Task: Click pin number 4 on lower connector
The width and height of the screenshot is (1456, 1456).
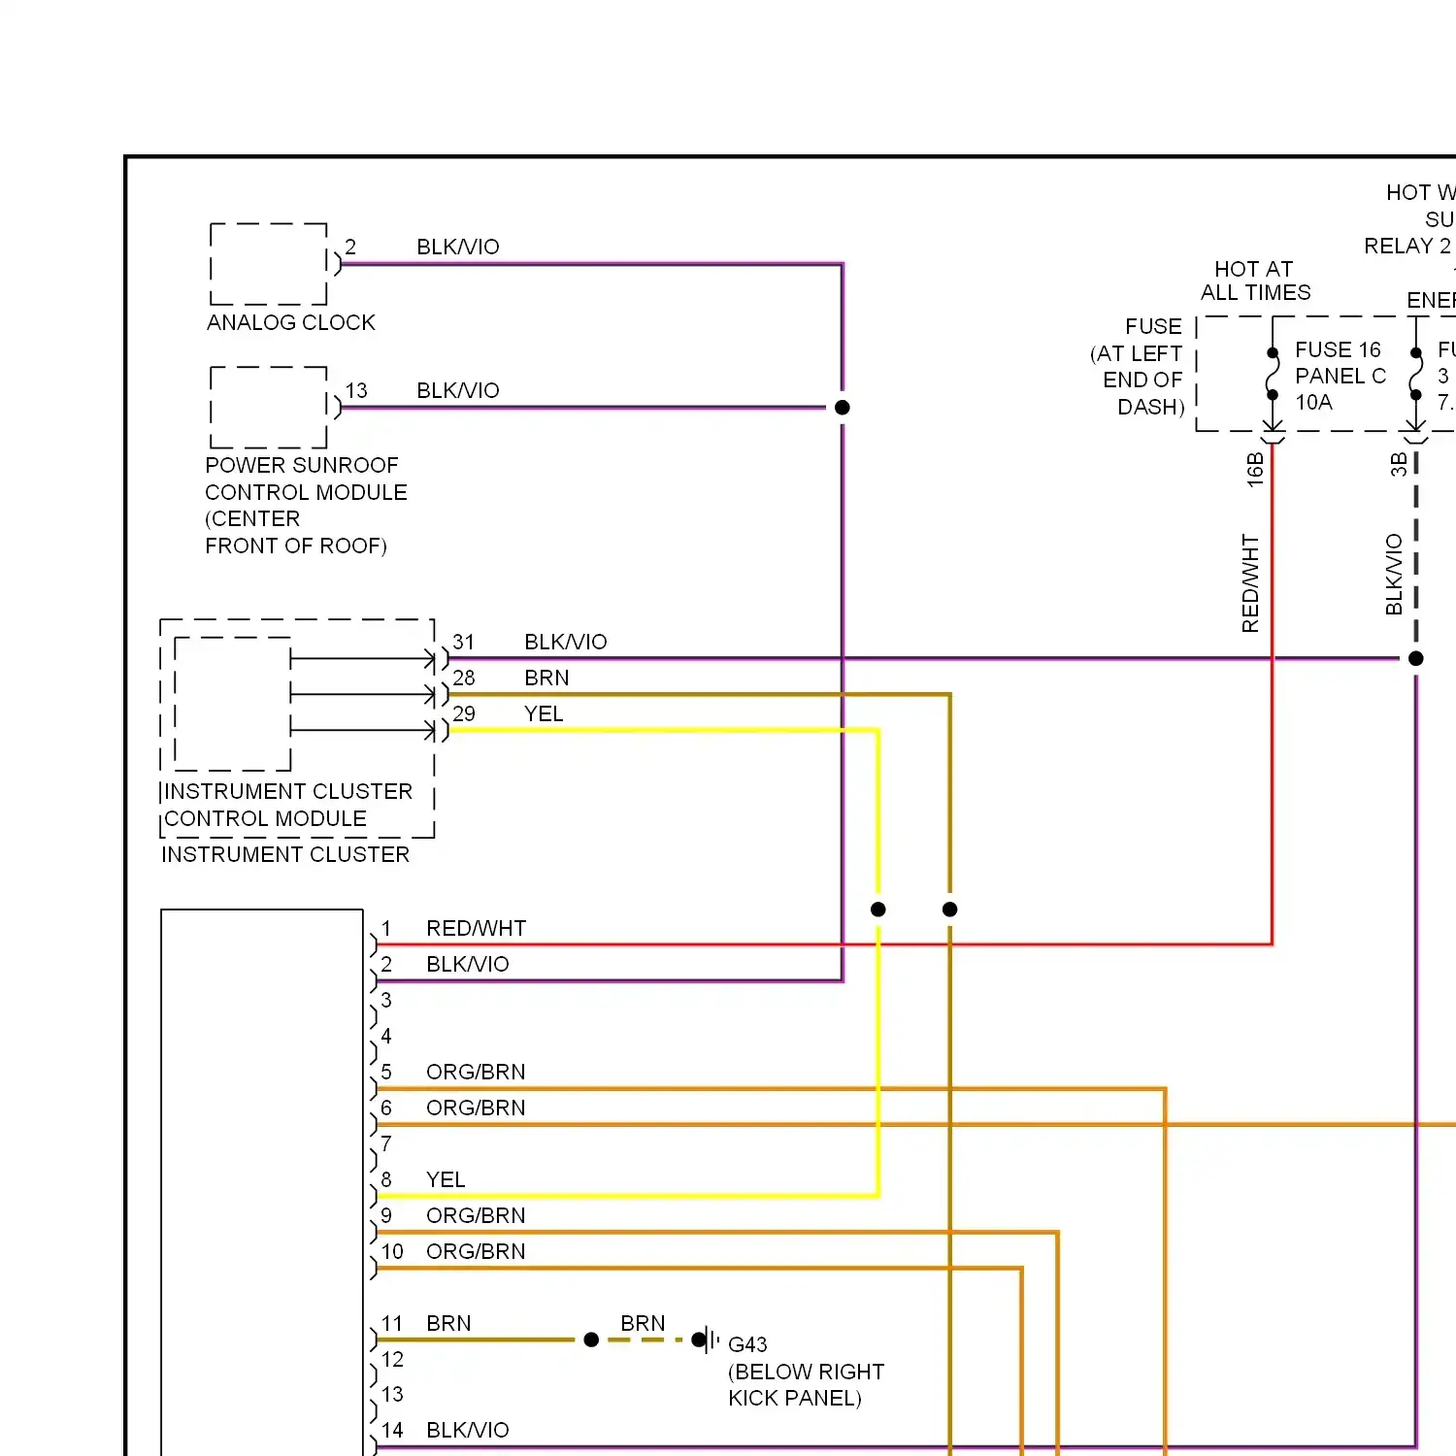Action: 386,1036
